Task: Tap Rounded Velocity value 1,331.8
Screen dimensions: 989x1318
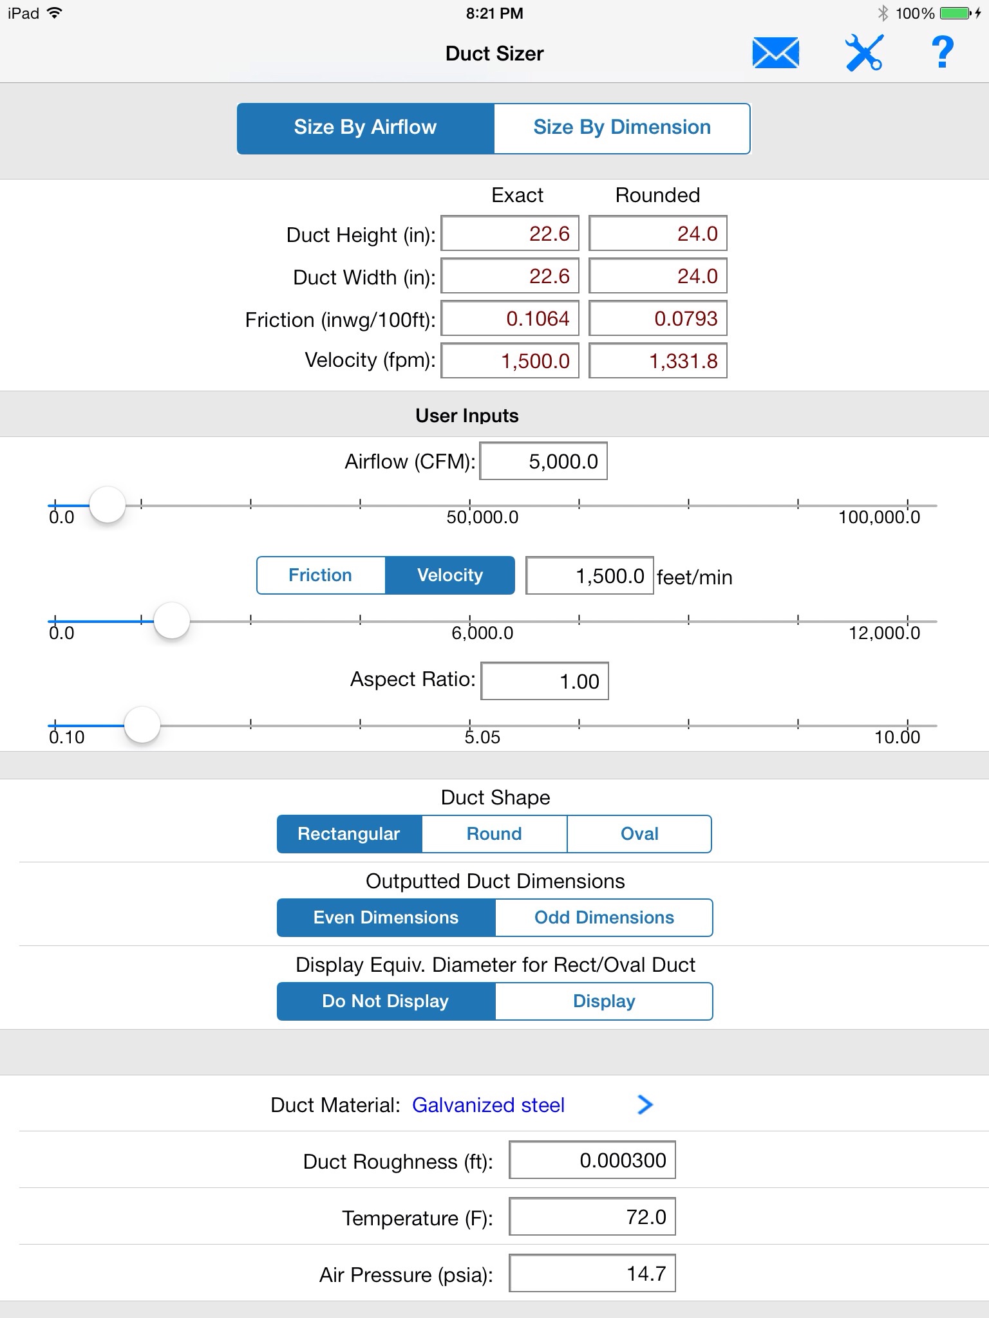Action: pos(658,361)
